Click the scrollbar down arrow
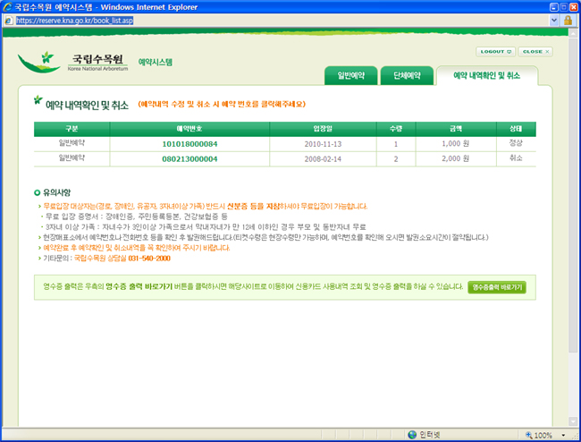Image resolution: width=581 pixels, height=442 pixels. pyautogui.click(x=573, y=421)
